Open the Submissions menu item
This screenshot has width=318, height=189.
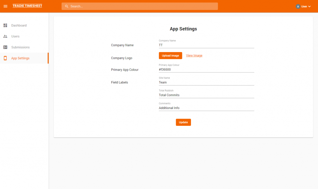21,47
